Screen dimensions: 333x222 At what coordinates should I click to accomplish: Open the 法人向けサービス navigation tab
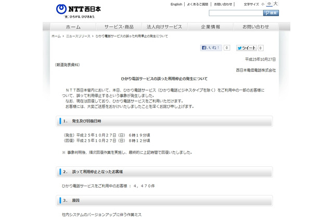coord(164,27)
